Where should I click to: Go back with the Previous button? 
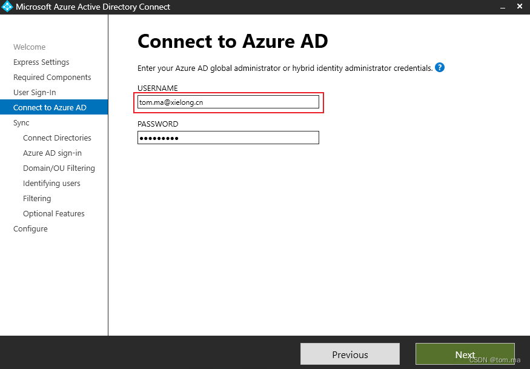point(350,354)
